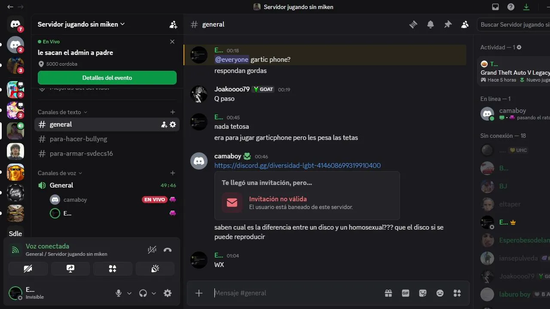Edit channel gear on general channel

click(173, 124)
